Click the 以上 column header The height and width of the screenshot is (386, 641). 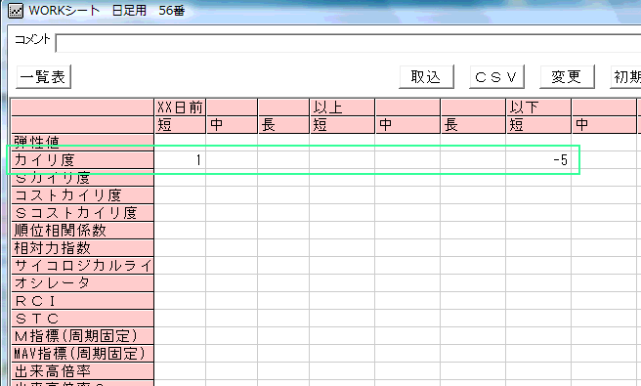(x=342, y=107)
